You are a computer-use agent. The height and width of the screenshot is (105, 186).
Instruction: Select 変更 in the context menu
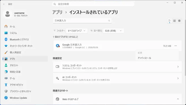coord(157,53)
